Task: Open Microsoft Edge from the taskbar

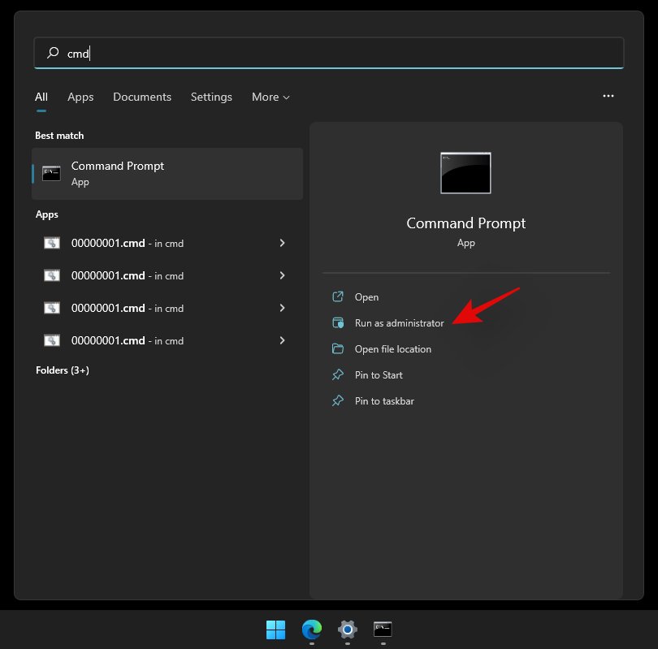Action: tap(311, 629)
